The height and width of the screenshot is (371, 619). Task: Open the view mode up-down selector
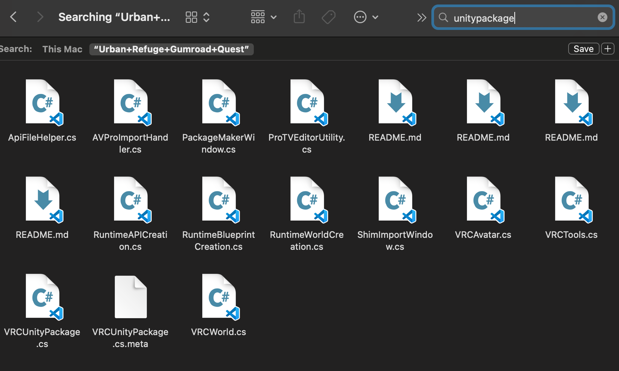[x=206, y=17]
